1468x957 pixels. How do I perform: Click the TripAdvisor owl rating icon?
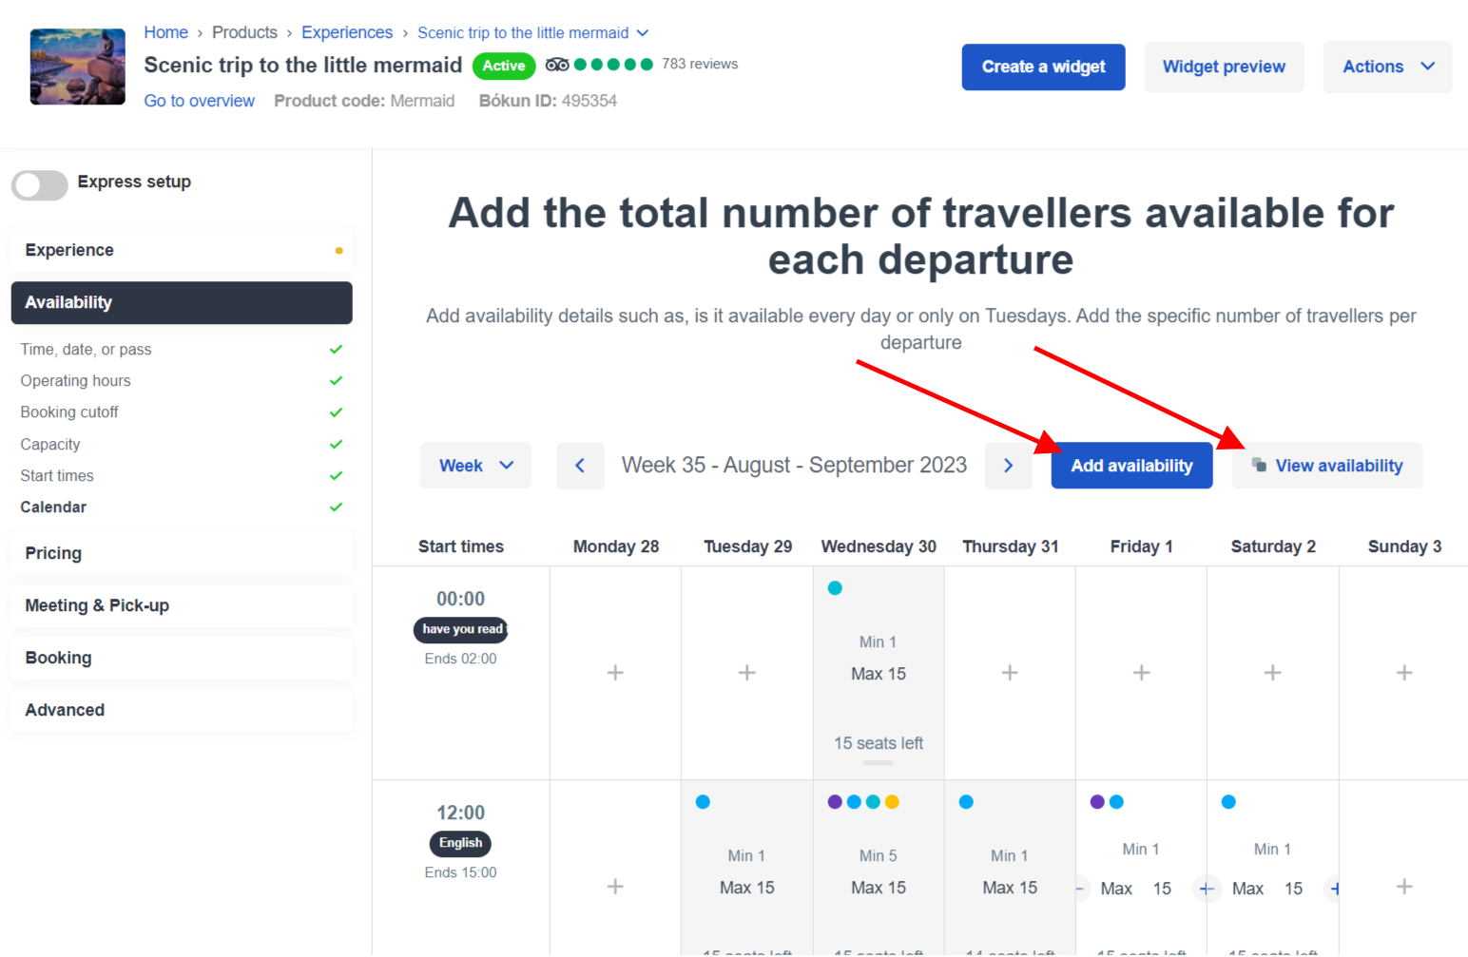coord(557,65)
